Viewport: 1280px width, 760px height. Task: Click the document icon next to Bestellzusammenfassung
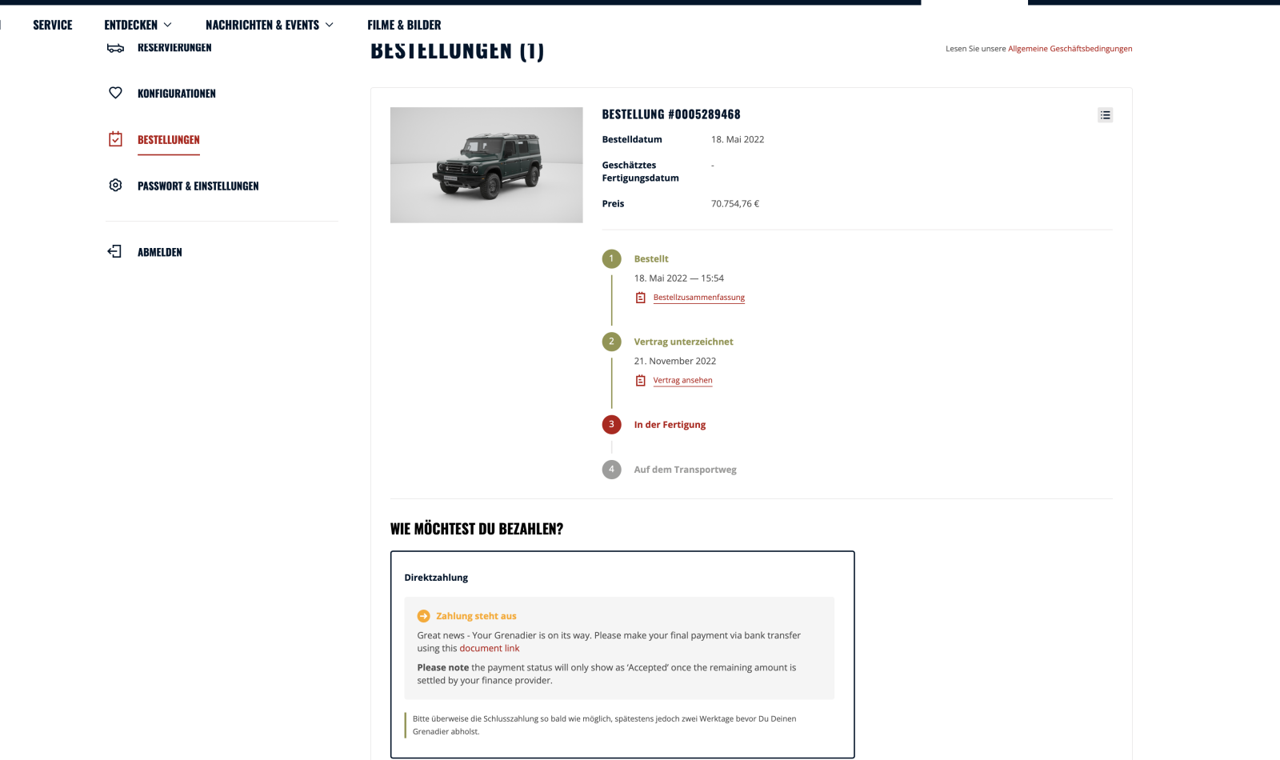point(640,298)
